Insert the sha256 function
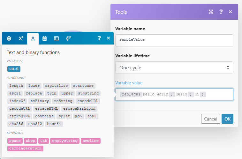The width and height of the screenshot is (242, 159). (16, 124)
